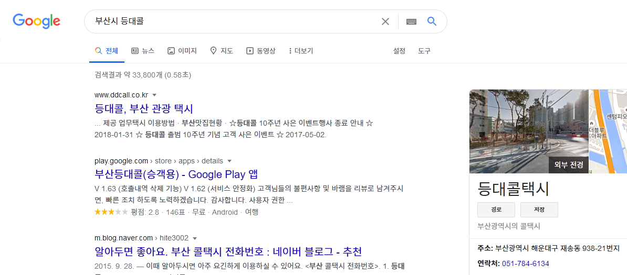The image size is (627, 275).
Task: Click the 검색결과 약 33,800개 count text
Action: tap(143, 74)
